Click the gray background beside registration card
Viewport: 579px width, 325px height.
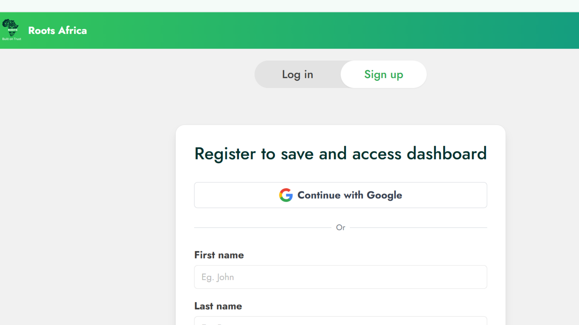[88, 206]
